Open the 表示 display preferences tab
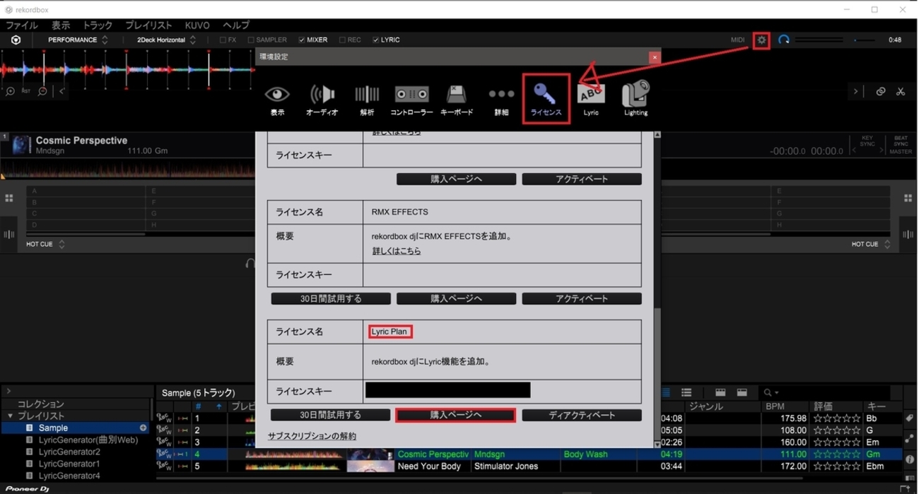Image resolution: width=919 pixels, height=494 pixels. (277, 99)
